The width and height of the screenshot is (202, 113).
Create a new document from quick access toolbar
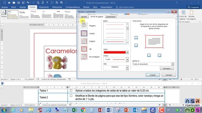[4, 3]
